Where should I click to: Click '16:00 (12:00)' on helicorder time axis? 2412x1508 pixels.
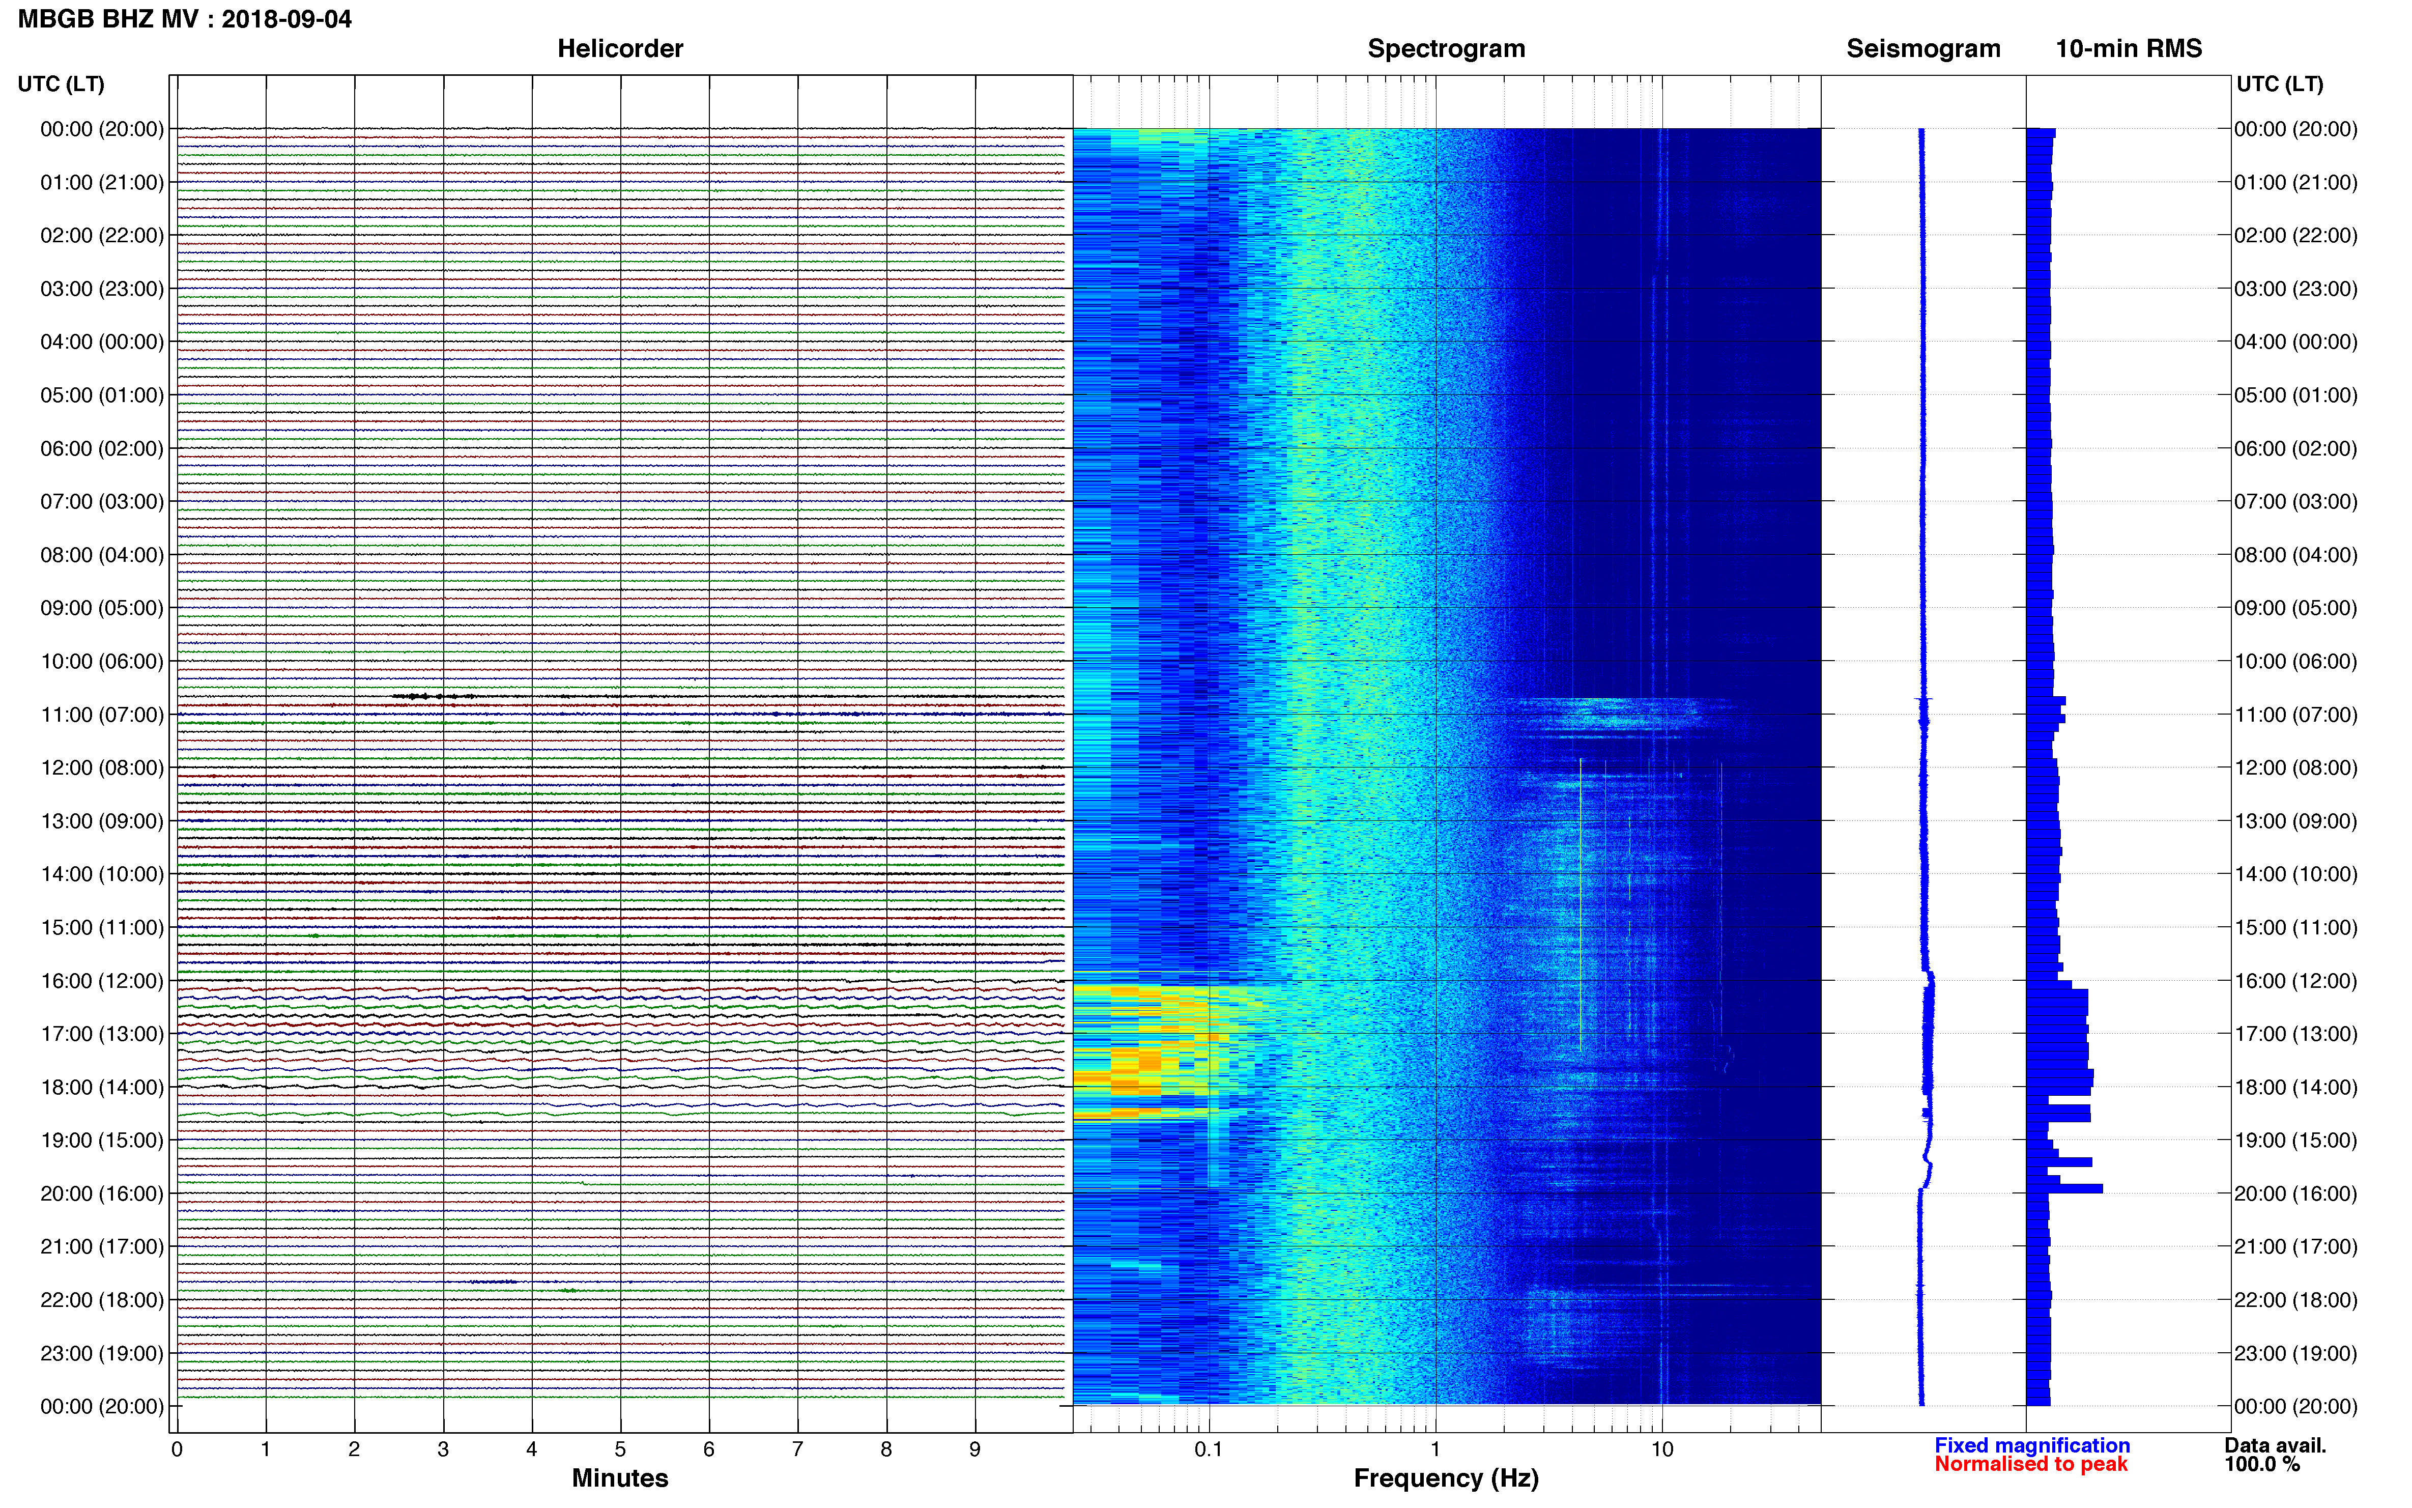(102, 980)
